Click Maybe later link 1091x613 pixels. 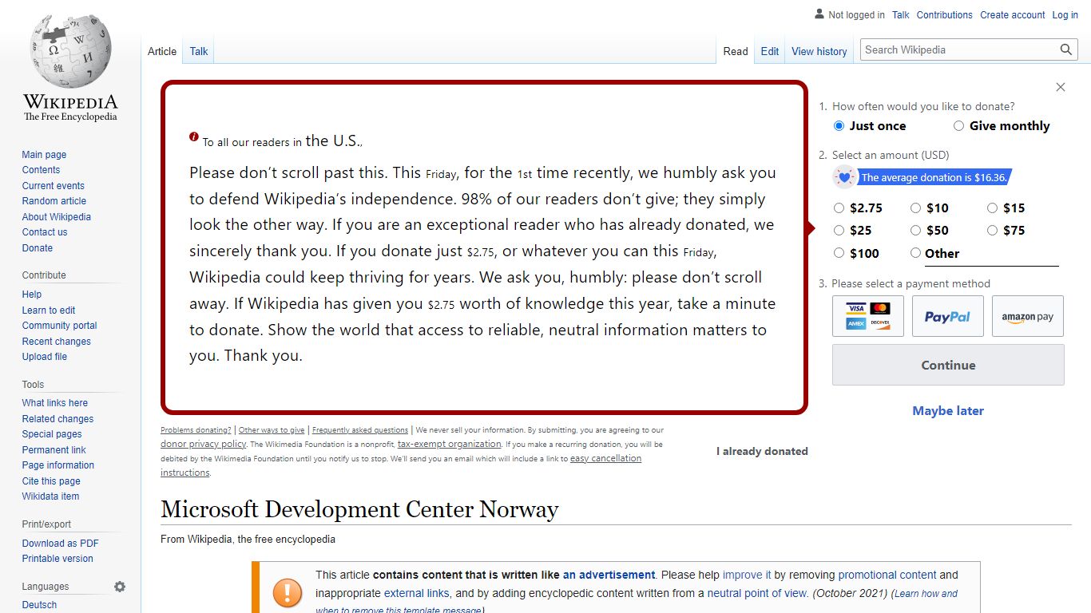[x=948, y=410]
